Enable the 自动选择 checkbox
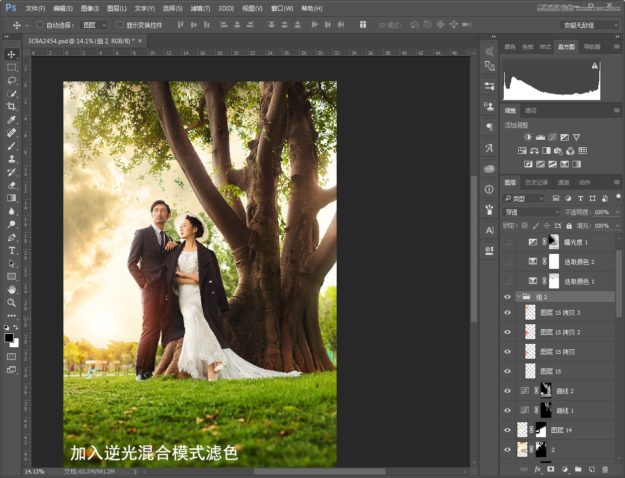The image size is (625, 478). [x=40, y=25]
